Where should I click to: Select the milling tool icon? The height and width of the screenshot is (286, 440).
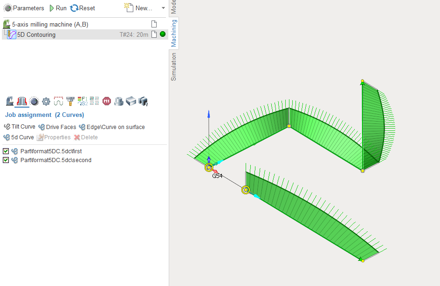click(70, 101)
